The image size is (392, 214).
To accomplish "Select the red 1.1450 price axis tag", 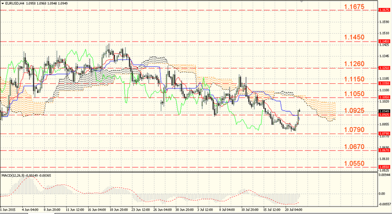I will [384, 41].
